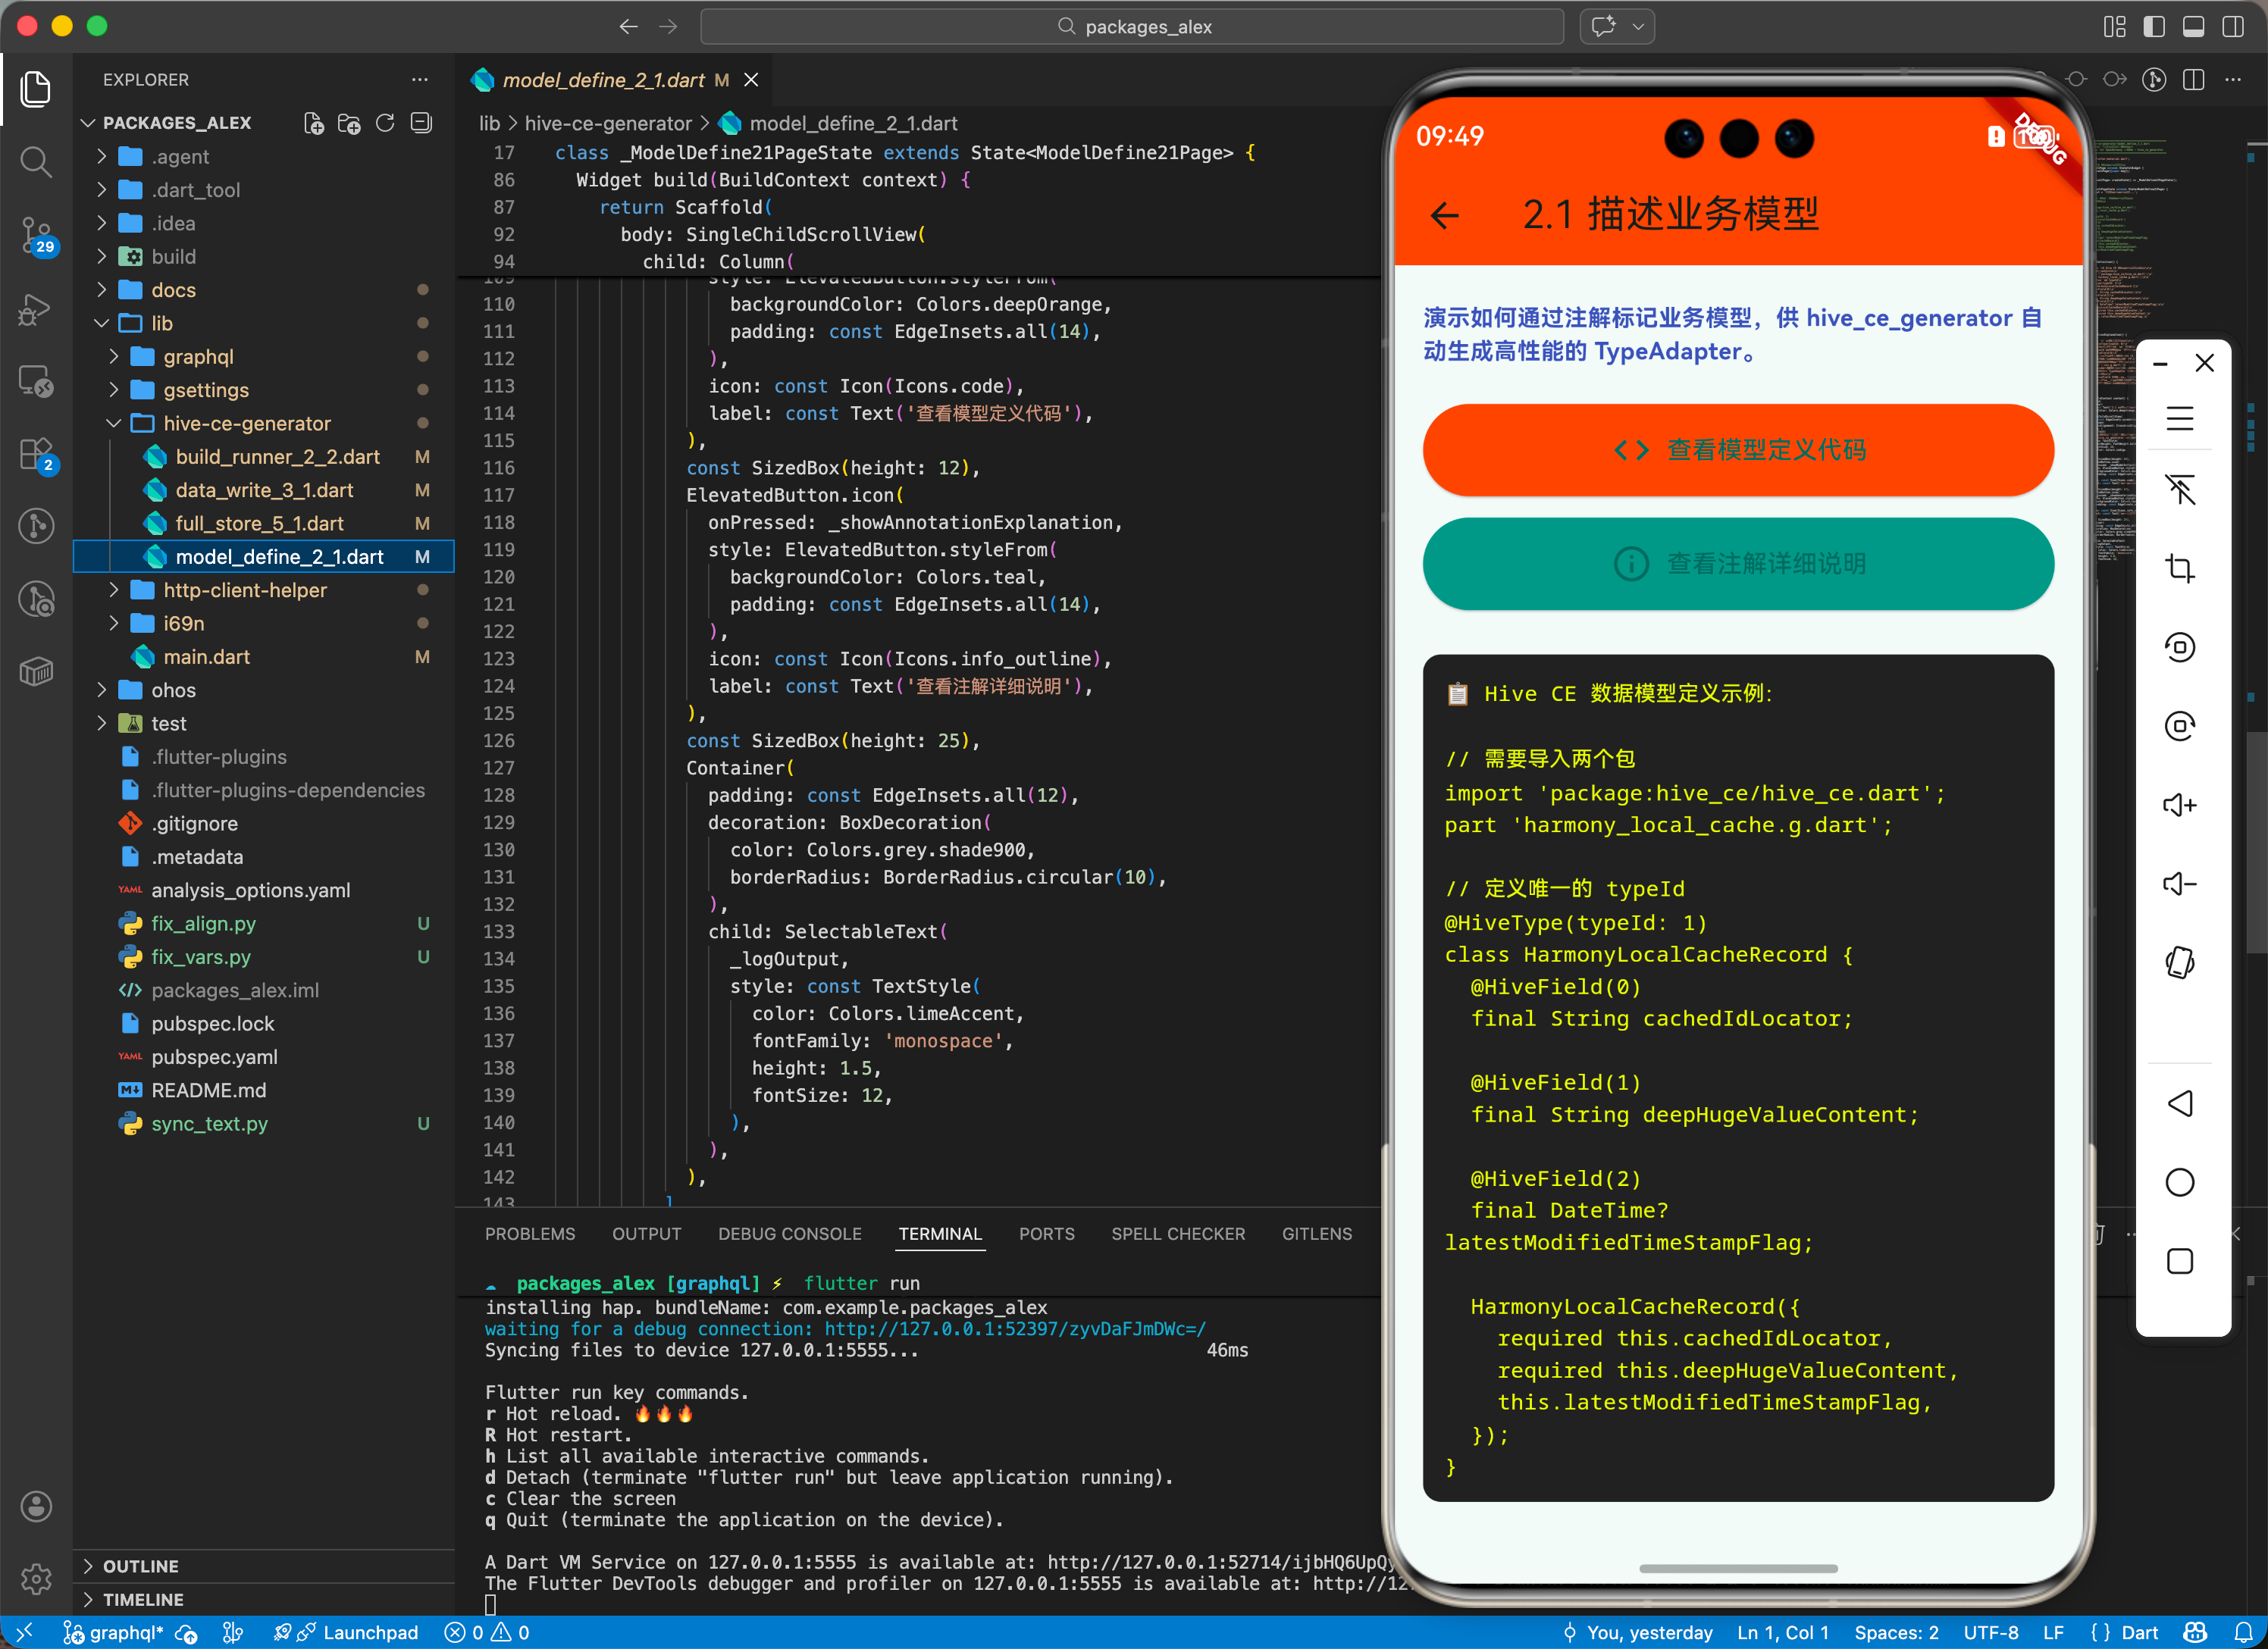This screenshot has width=2268, height=1649.
Task: Click the volume up icon on emulator toolbar
Action: [2179, 805]
